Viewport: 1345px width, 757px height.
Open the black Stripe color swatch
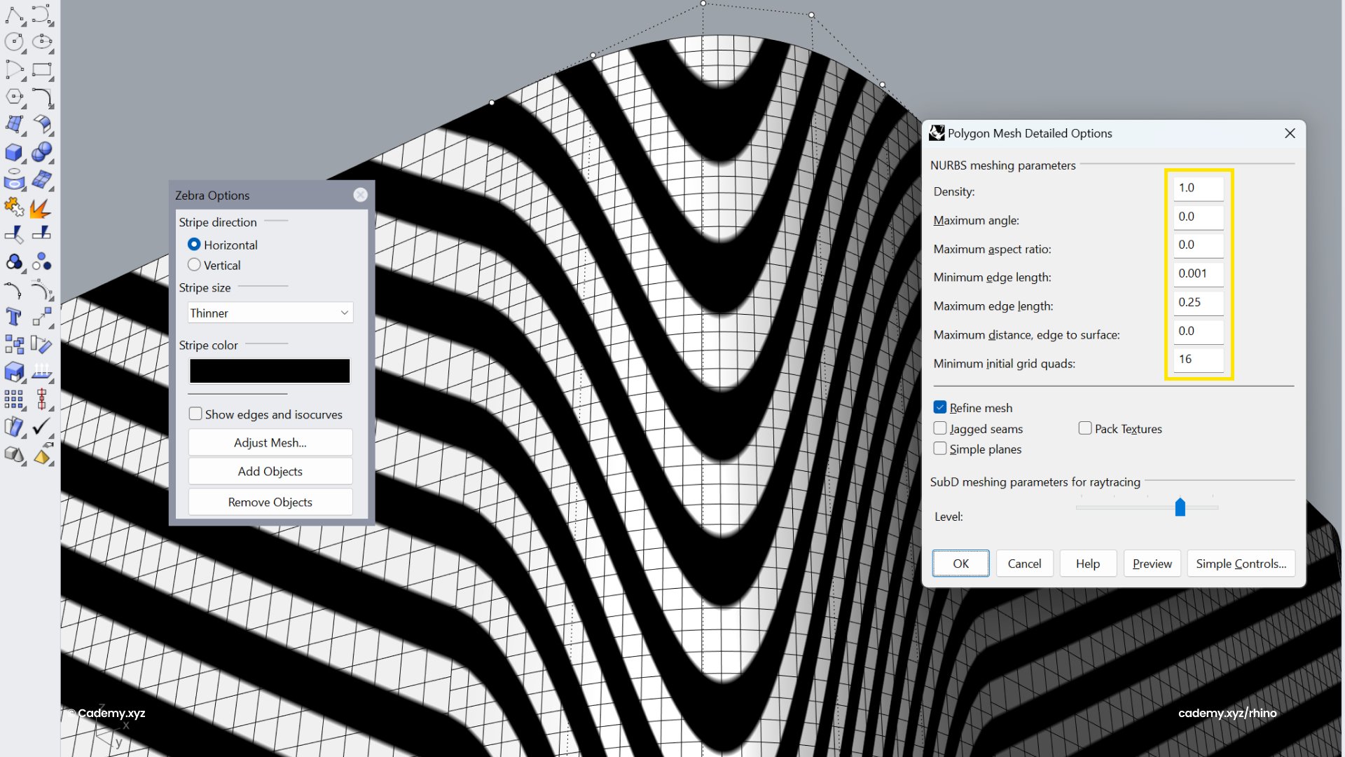(x=270, y=371)
